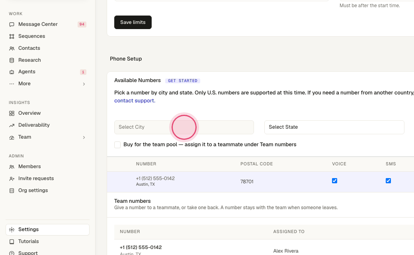The image size is (414, 255).
Task: Click the 94 unread badge on Message Center
Action: click(x=82, y=24)
